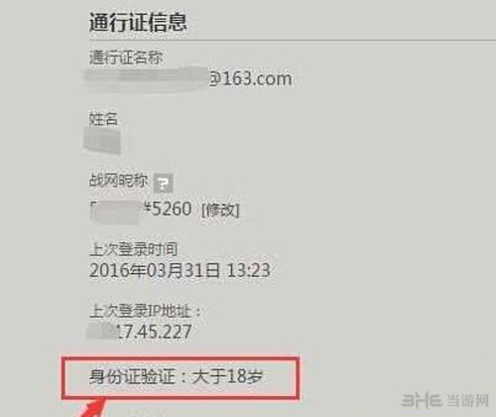496x417 pixels.
Task: Click the [修改] link next to the nickname
Action: (220, 209)
